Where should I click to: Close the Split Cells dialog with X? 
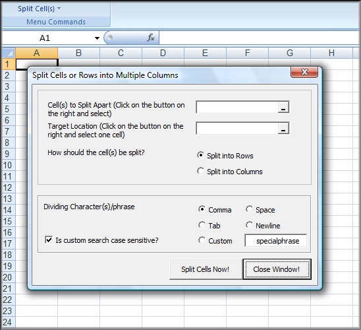pos(304,72)
